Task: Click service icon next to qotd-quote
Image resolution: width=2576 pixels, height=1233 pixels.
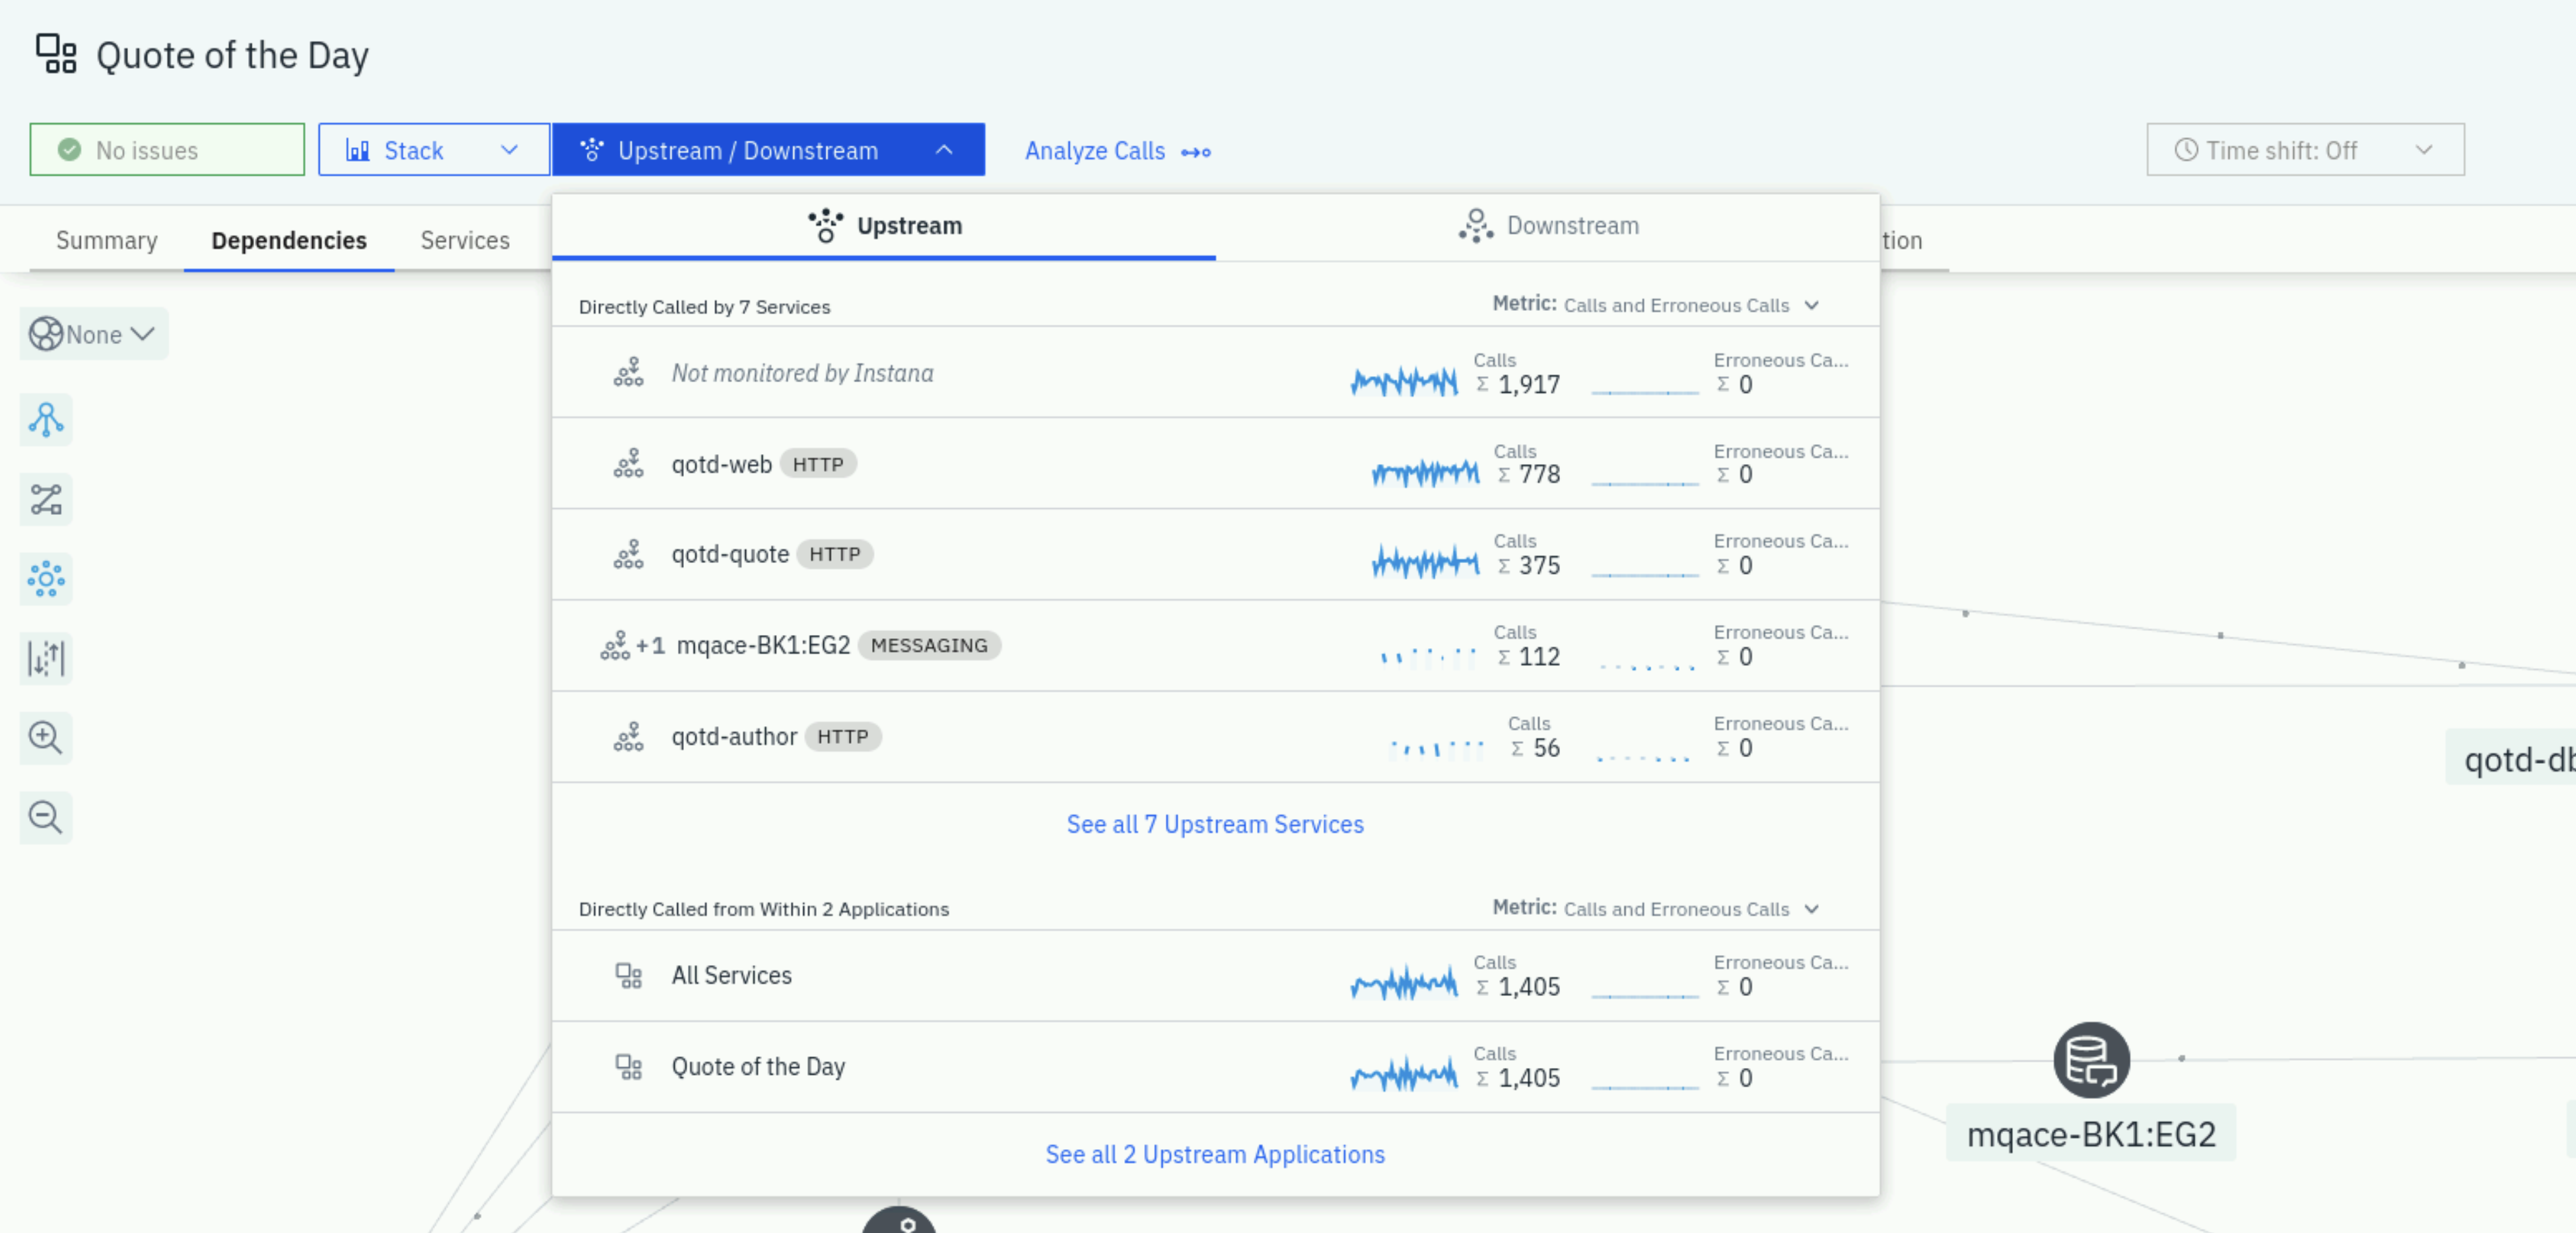Action: [x=628, y=554]
